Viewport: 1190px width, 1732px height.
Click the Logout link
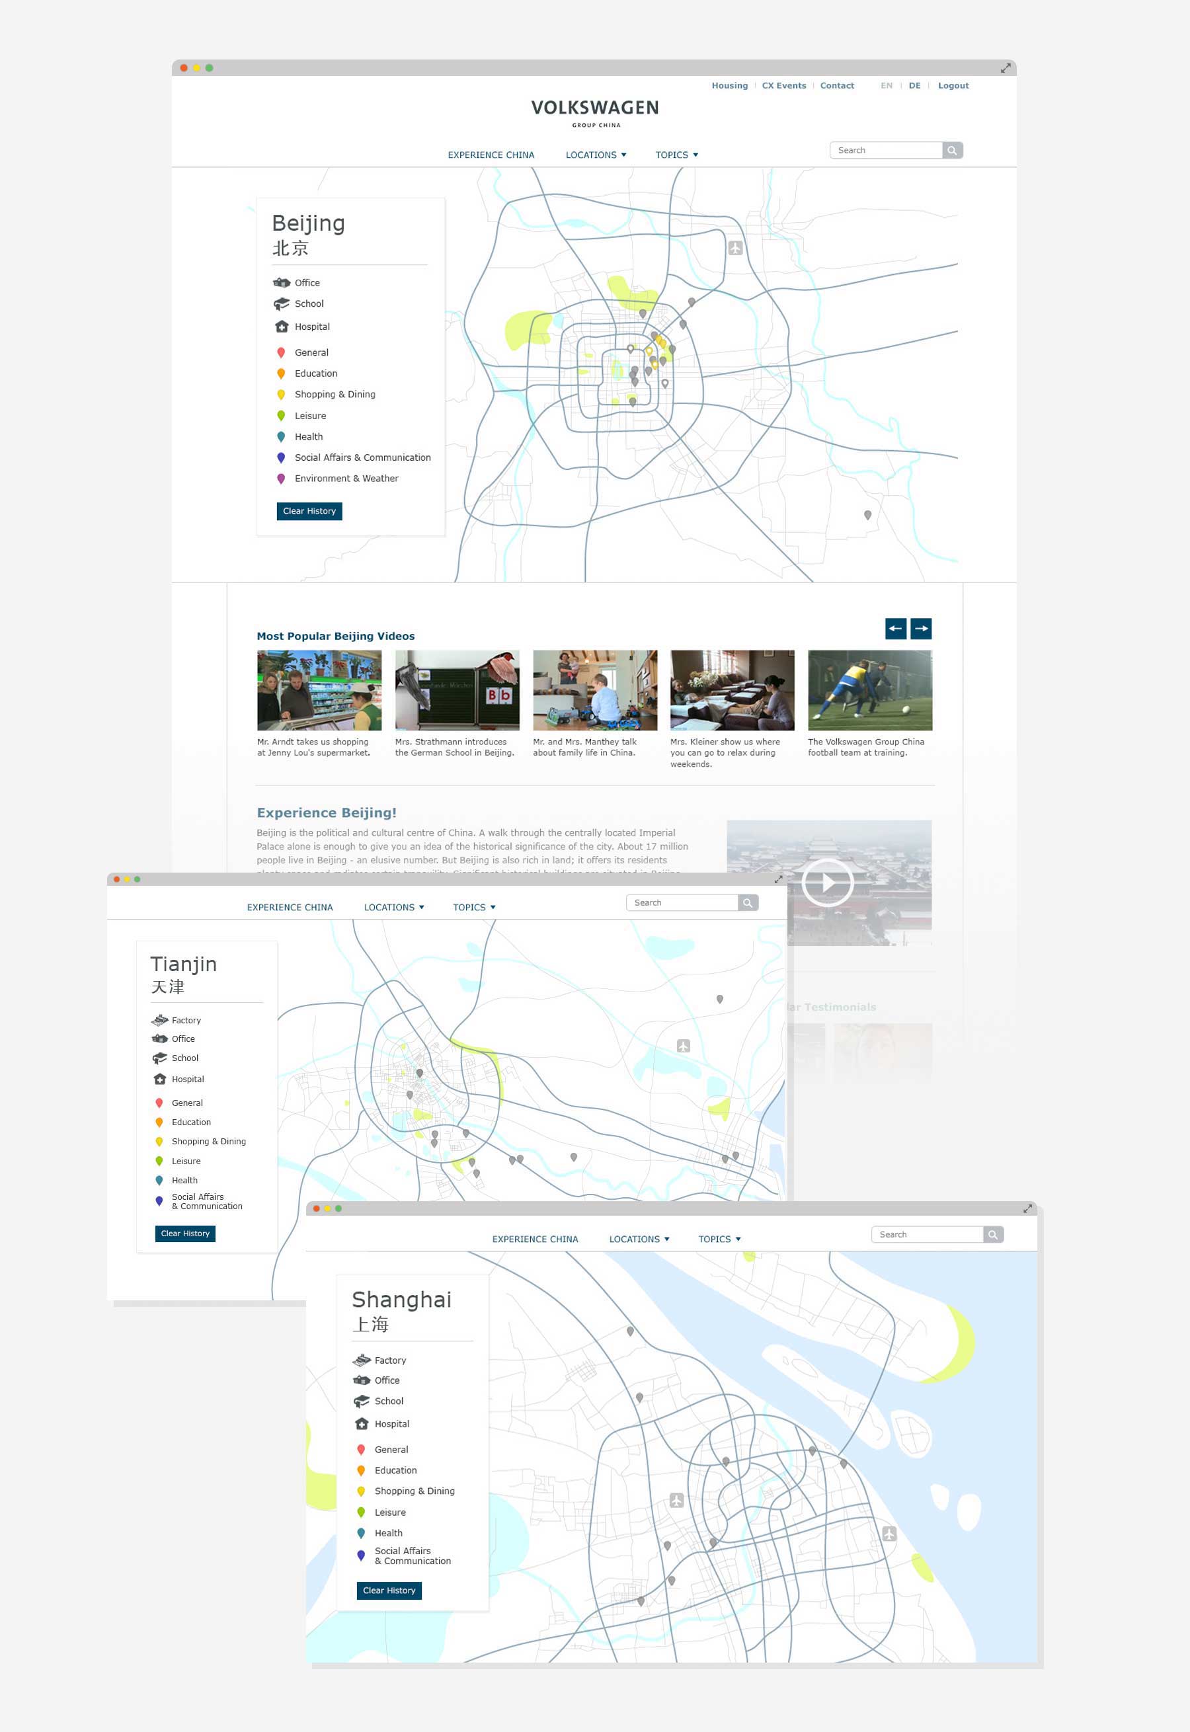[953, 86]
